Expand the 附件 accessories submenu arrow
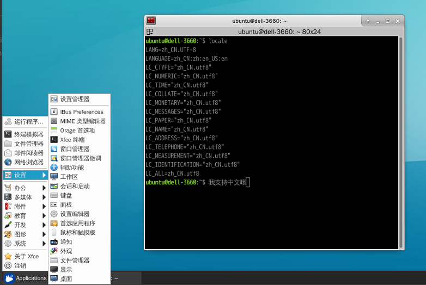Screen dimensions: 426x285 44,206
